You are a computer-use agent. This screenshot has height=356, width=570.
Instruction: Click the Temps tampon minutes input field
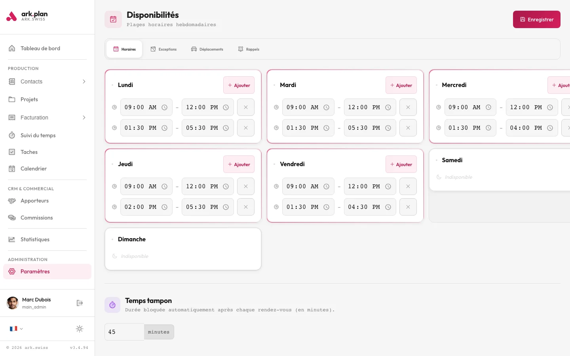(124, 332)
